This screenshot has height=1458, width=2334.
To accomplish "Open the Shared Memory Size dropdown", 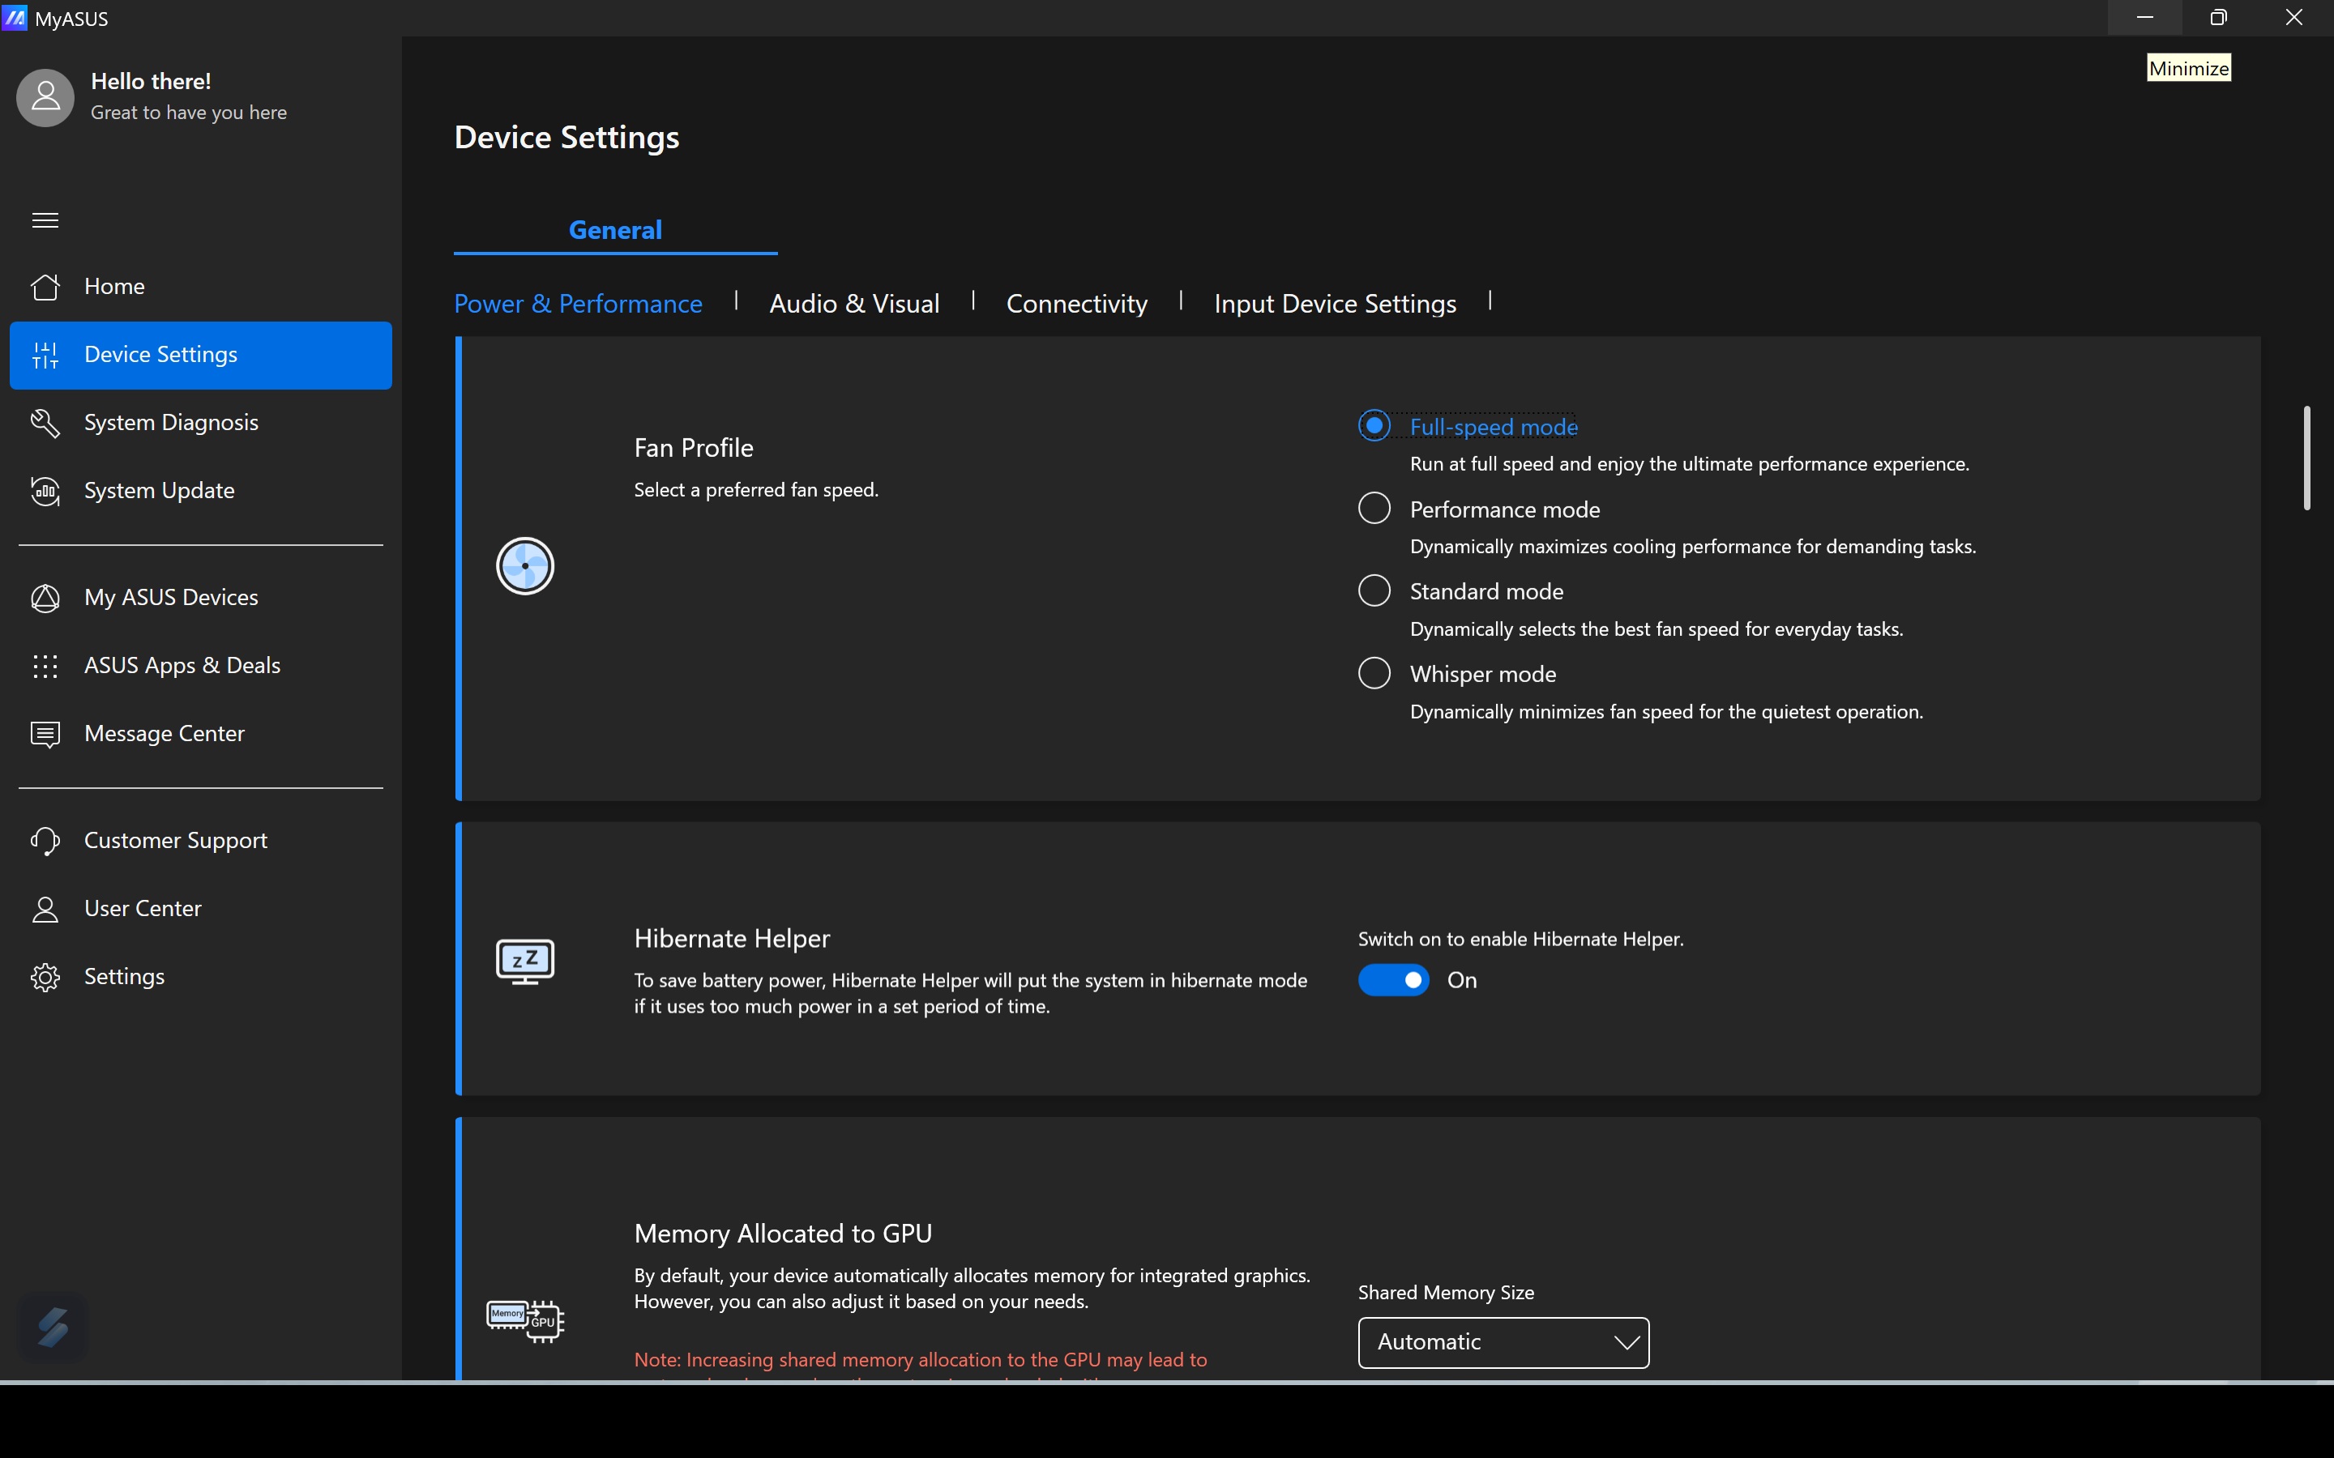I will pos(1503,1342).
